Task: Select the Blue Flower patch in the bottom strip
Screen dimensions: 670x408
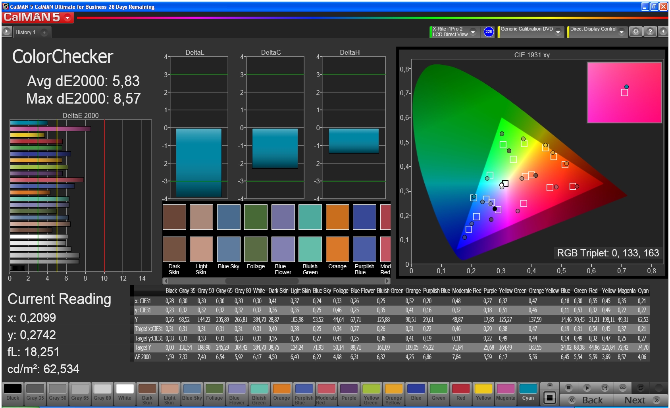Action: pyautogui.click(x=237, y=394)
